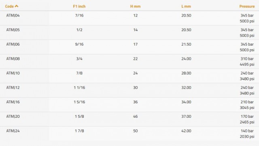The image size is (259, 146).
Task: Open the ATMJ12 code entry
Action: pyautogui.click(x=13, y=88)
